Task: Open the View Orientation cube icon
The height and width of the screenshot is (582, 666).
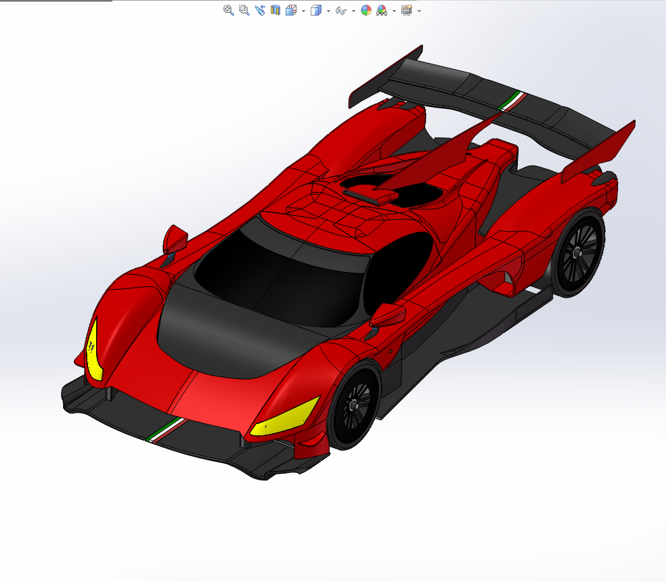Action: (291, 10)
